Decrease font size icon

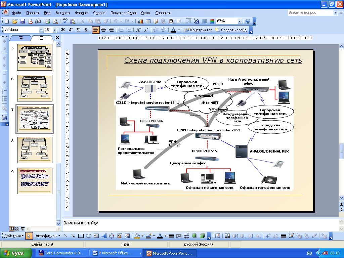[x=146, y=30]
